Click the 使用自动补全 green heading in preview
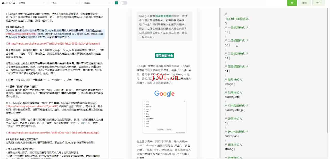The width and height of the screenshot is (330, 159). tap(164, 55)
